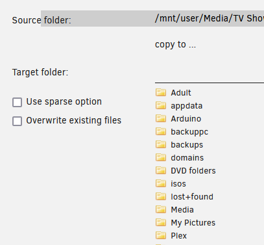Enable the Use sparse option checkbox
Image resolution: width=264 pixels, height=245 pixels.
click(17, 102)
